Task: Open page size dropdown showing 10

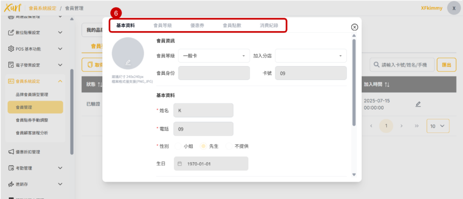Action: coord(438,126)
